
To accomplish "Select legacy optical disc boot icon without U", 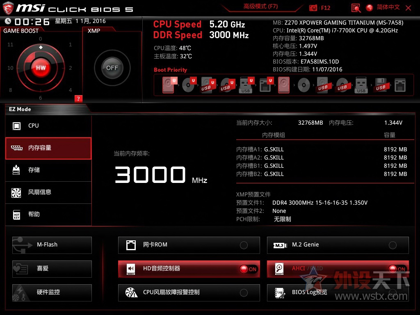I will coord(304,85).
